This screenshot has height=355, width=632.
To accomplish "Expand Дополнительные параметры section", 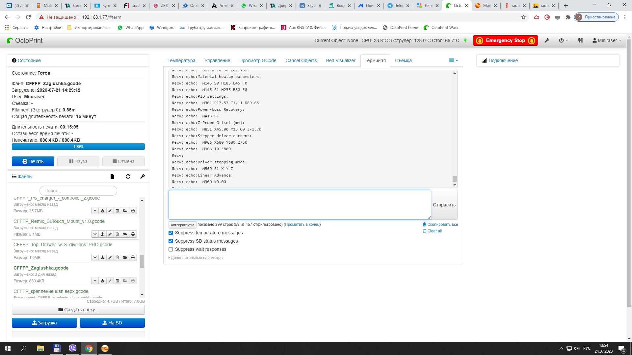I will [197, 258].
